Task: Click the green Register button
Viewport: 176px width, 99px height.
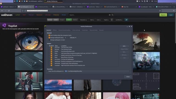Action: [x=163, y=15]
